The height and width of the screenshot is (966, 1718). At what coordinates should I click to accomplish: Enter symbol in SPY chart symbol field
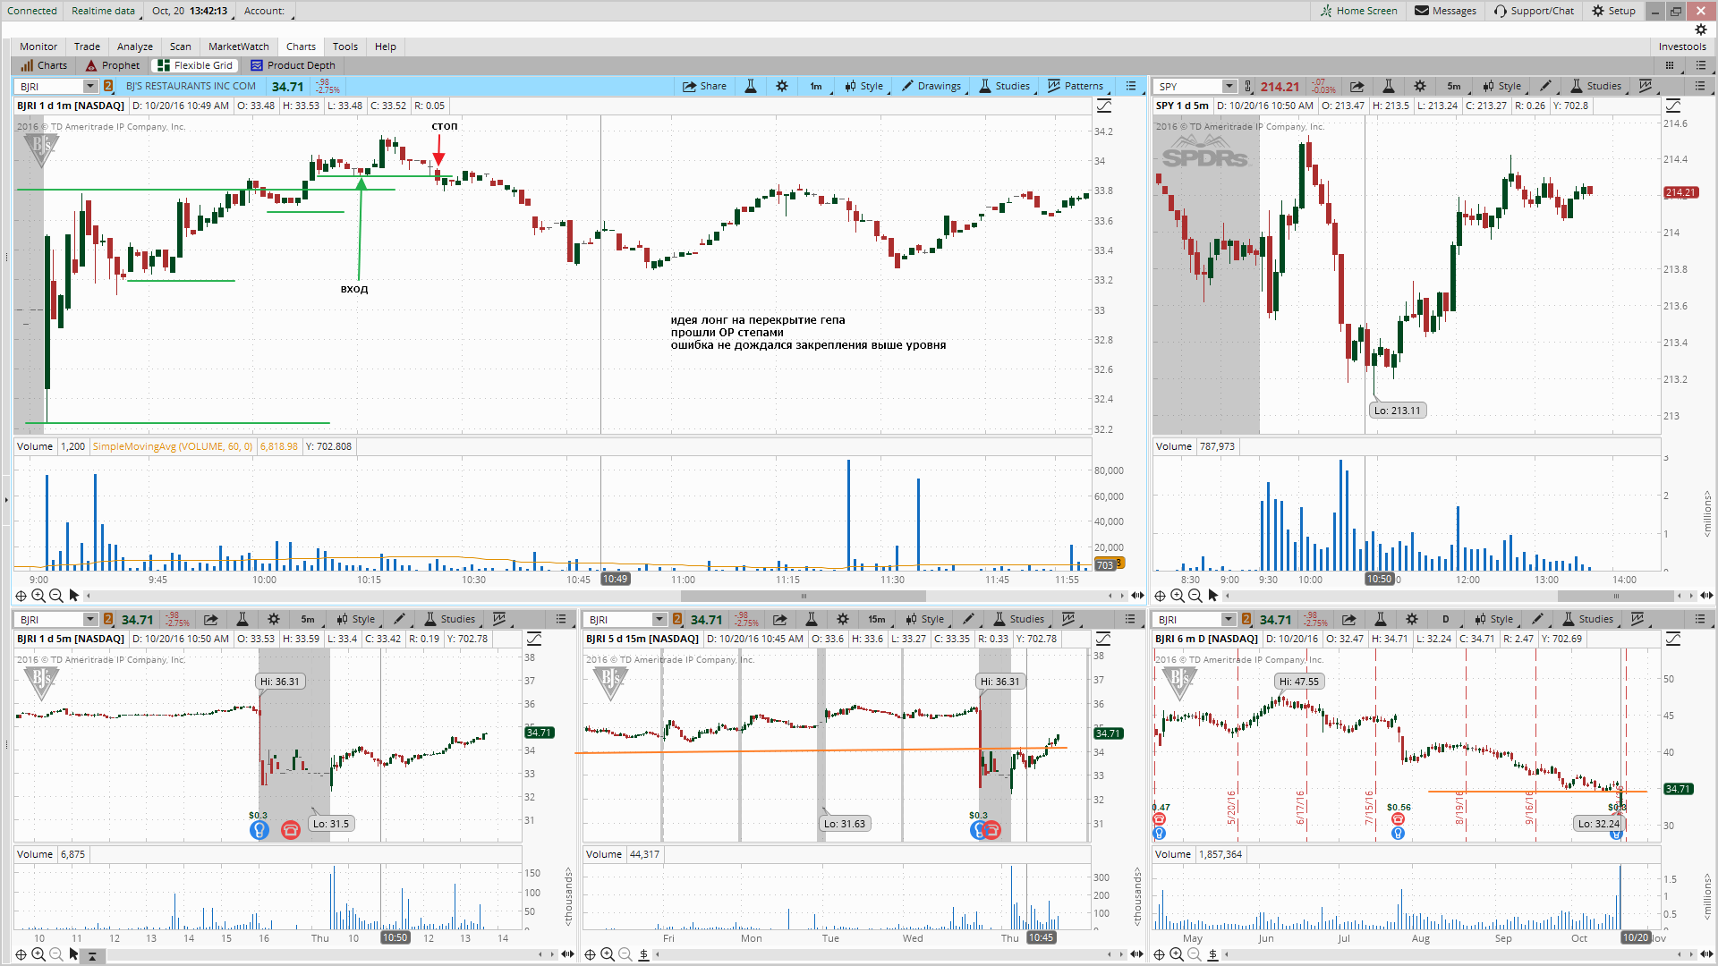coord(1188,87)
